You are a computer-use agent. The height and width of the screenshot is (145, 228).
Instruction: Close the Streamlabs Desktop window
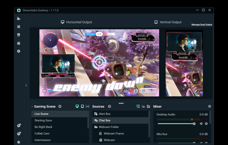[x=210, y=10]
